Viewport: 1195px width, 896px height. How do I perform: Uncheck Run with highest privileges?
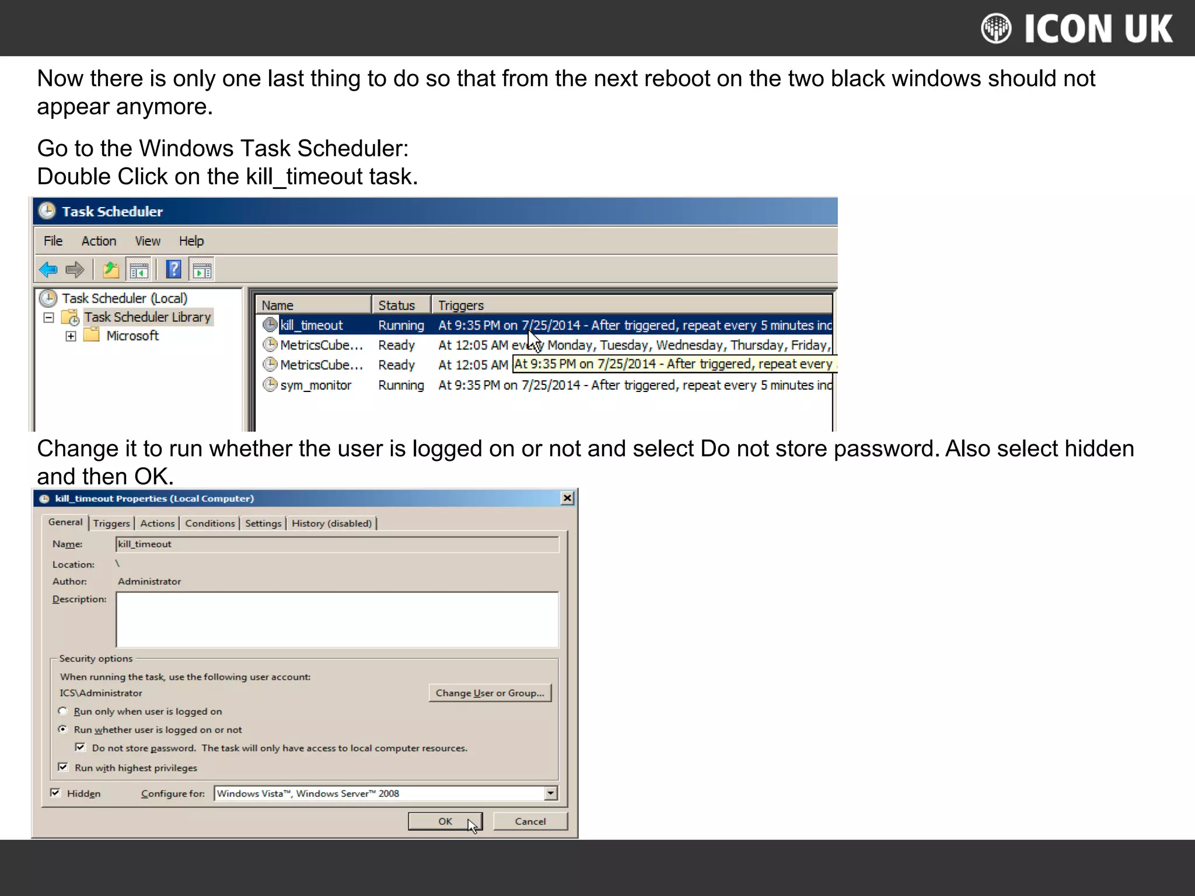pyautogui.click(x=63, y=767)
